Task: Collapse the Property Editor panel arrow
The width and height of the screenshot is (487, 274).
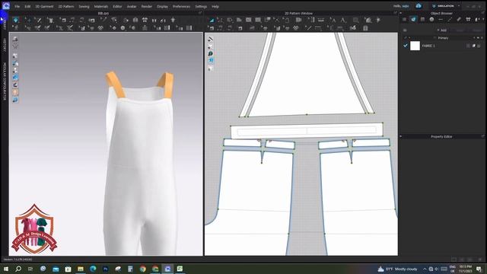Action: coord(401,136)
